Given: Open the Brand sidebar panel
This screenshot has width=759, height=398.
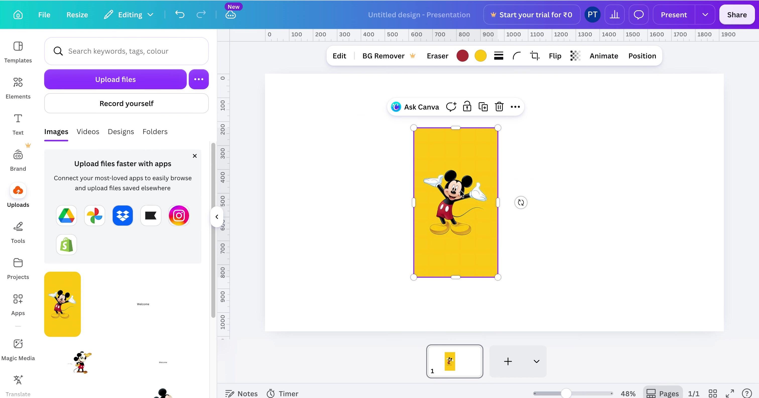Looking at the screenshot, I should (18, 161).
